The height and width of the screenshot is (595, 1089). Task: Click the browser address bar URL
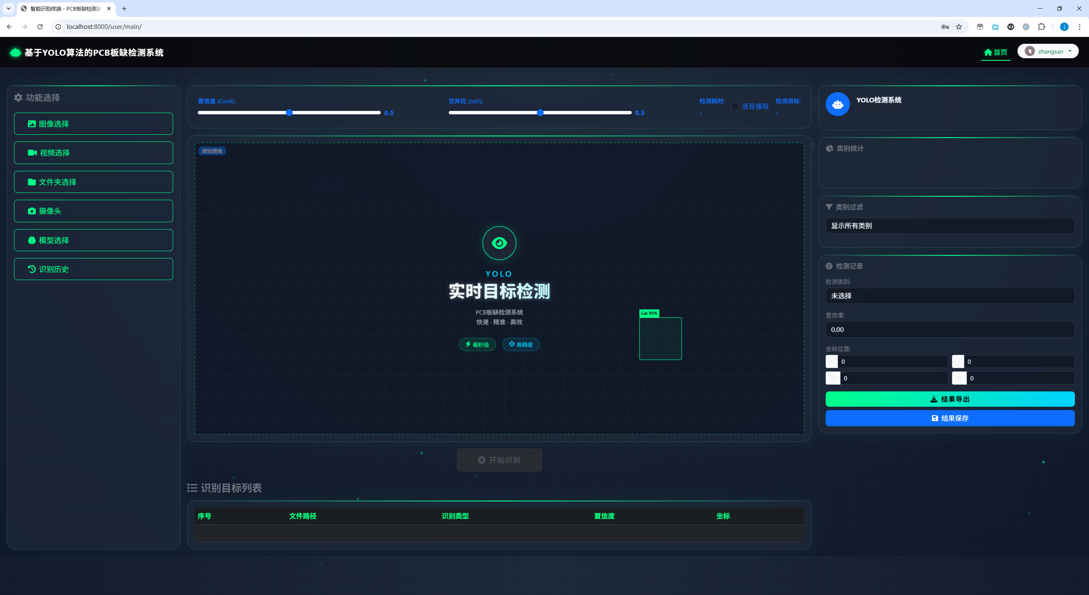click(104, 27)
